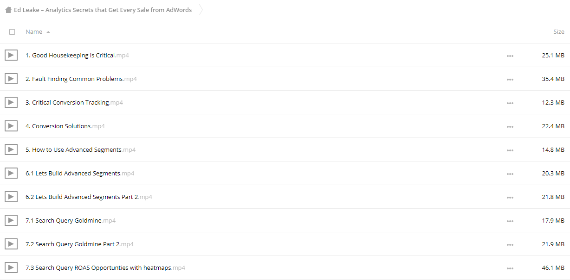
Task: Open more options for 1. Good Housekeeping
Action: tap(510, 56)
